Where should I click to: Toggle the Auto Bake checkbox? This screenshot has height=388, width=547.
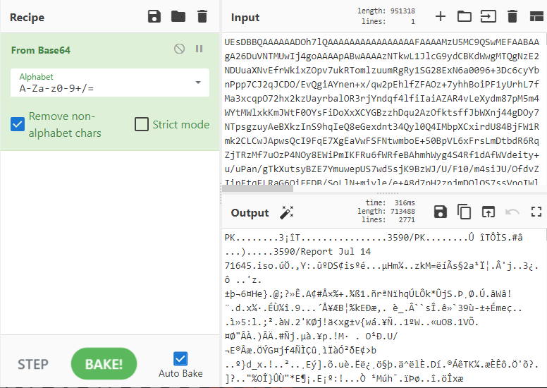pyautogui.click(x=180, y=358)
